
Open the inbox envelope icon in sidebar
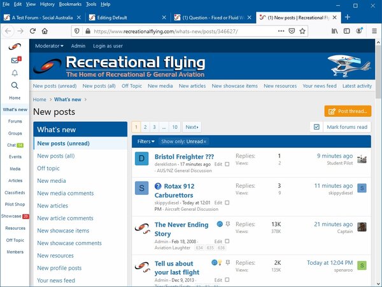tap(14, 60)
